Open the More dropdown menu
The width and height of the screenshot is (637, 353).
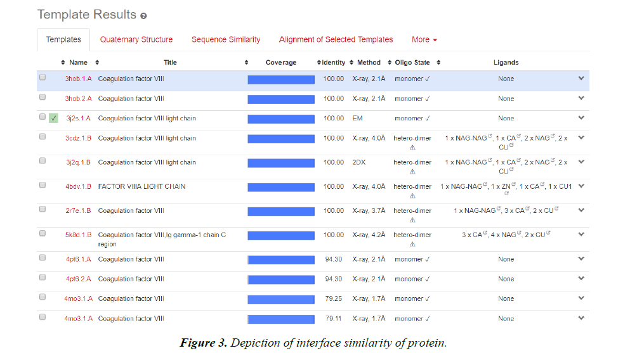click(x=424, y=39)
